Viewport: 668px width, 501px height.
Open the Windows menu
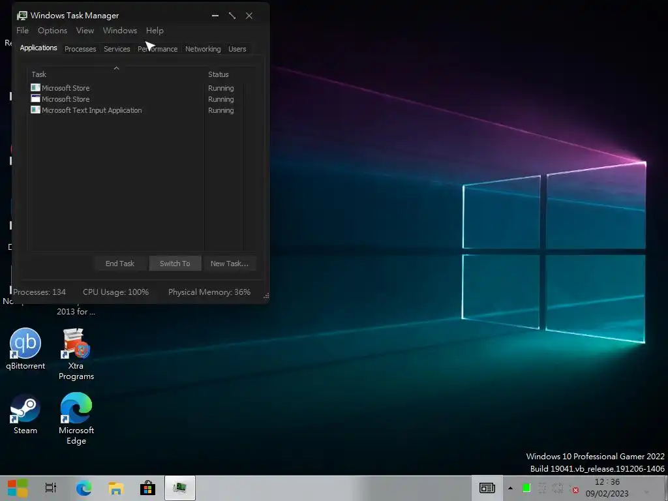point(120,31)
